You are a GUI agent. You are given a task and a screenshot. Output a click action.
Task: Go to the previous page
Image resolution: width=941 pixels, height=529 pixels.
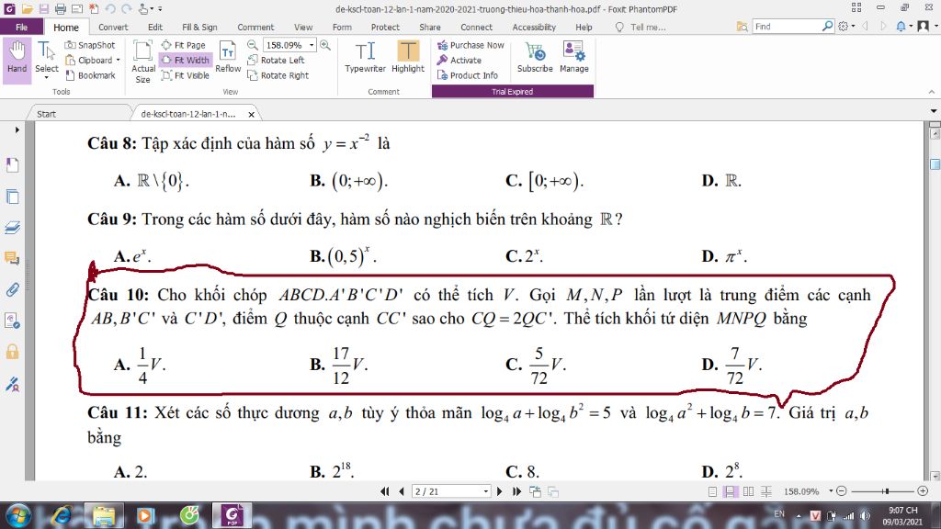coord(402,492)
